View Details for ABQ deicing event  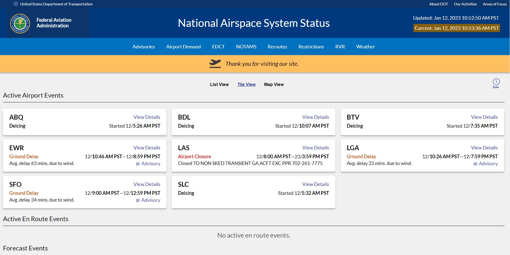tap(147, 117)
